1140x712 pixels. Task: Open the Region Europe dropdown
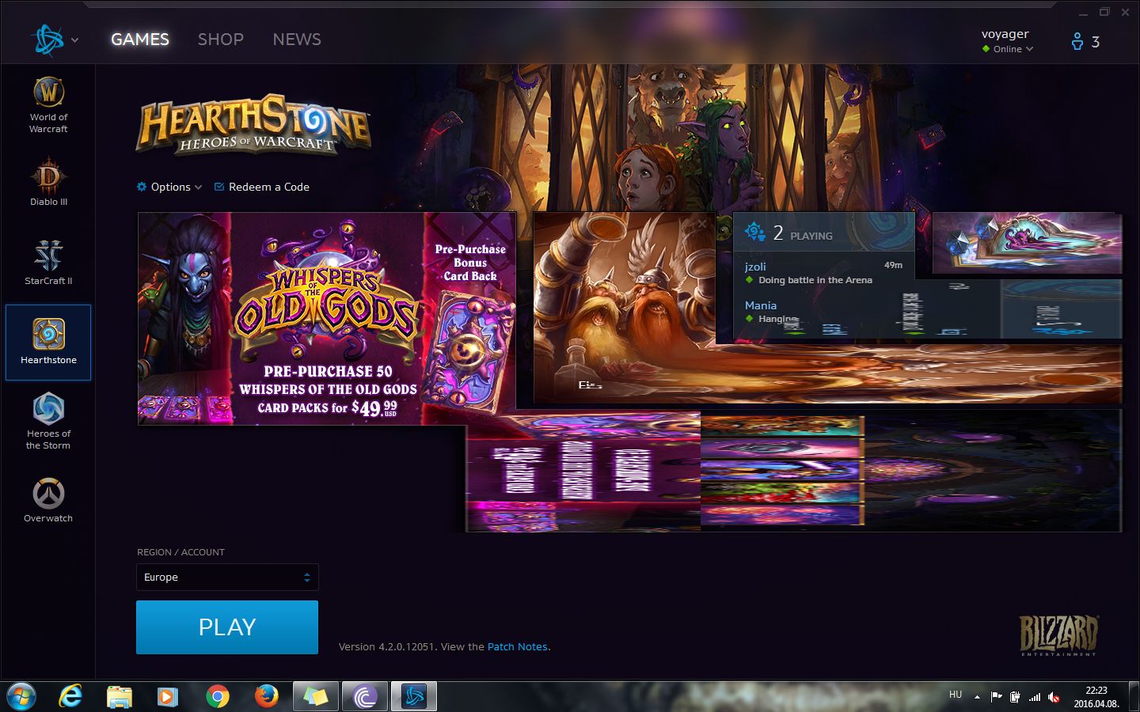coord(227,578)
